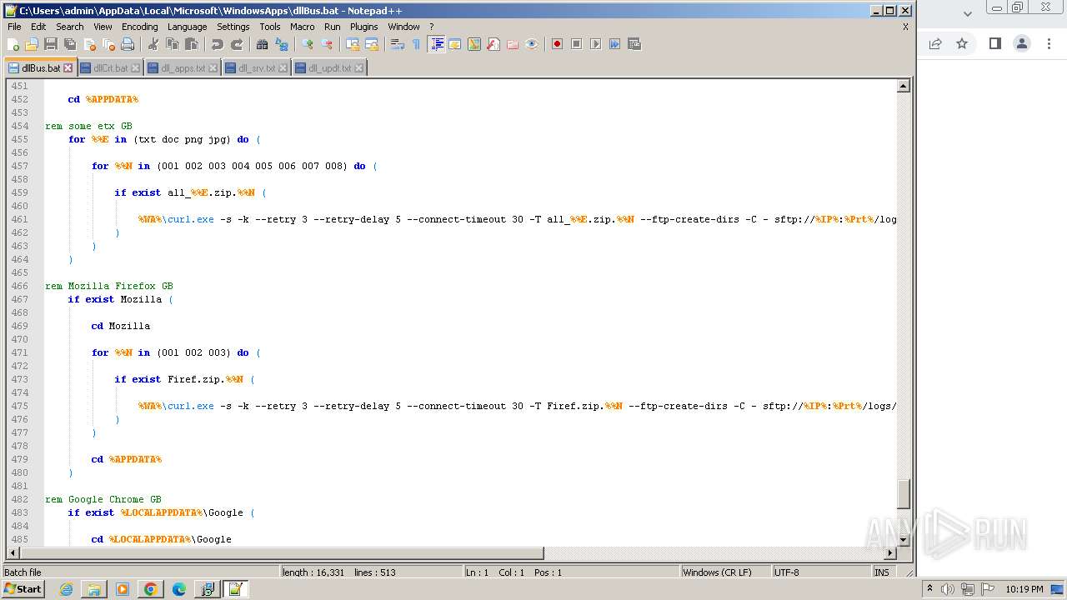
Task: Click the INS status bar indicator
Action: click(882, 572)
